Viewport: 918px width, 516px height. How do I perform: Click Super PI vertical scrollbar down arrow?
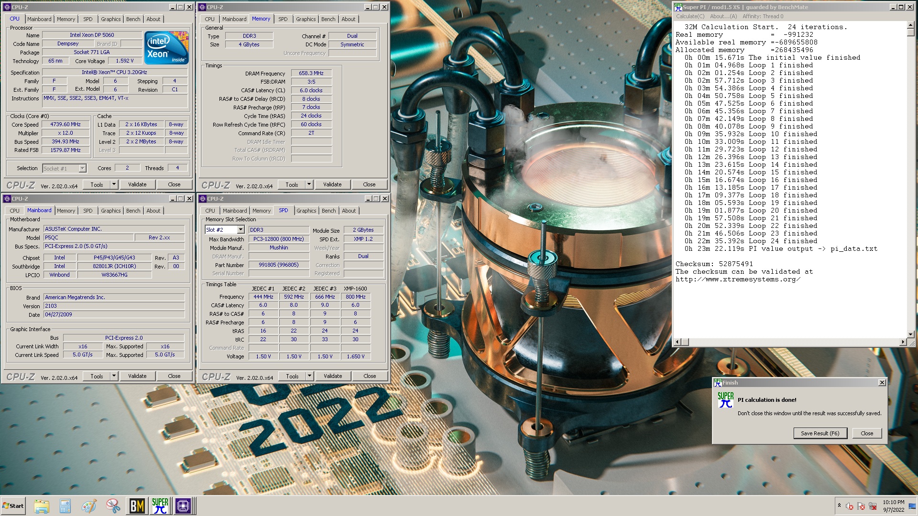coord(910,334)
